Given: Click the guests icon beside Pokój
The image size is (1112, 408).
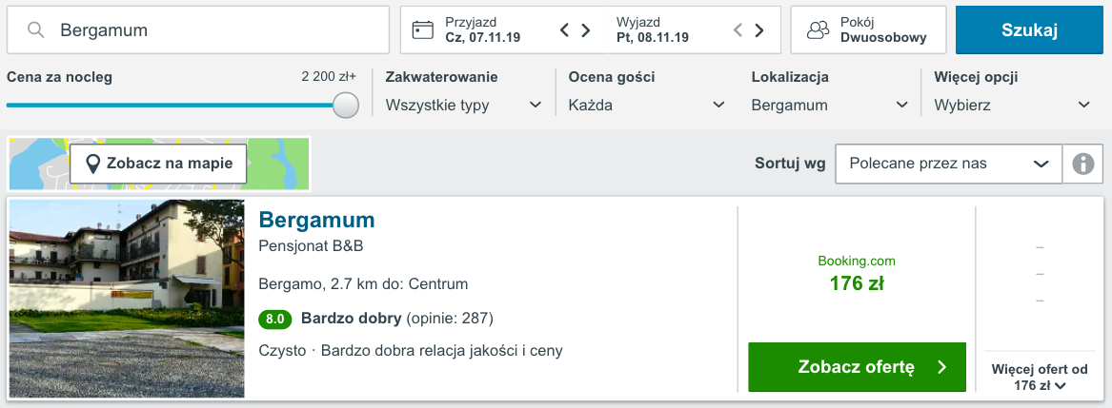Looking at the screenshot, I should [x=819, y=29].
